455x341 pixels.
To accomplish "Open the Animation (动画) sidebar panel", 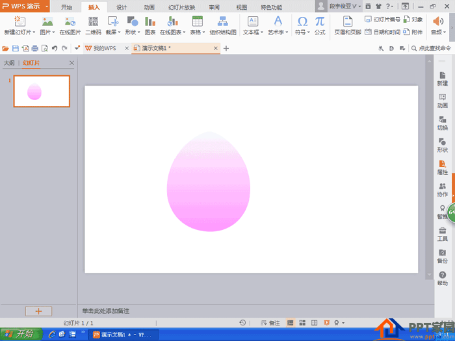I will 442,101.
